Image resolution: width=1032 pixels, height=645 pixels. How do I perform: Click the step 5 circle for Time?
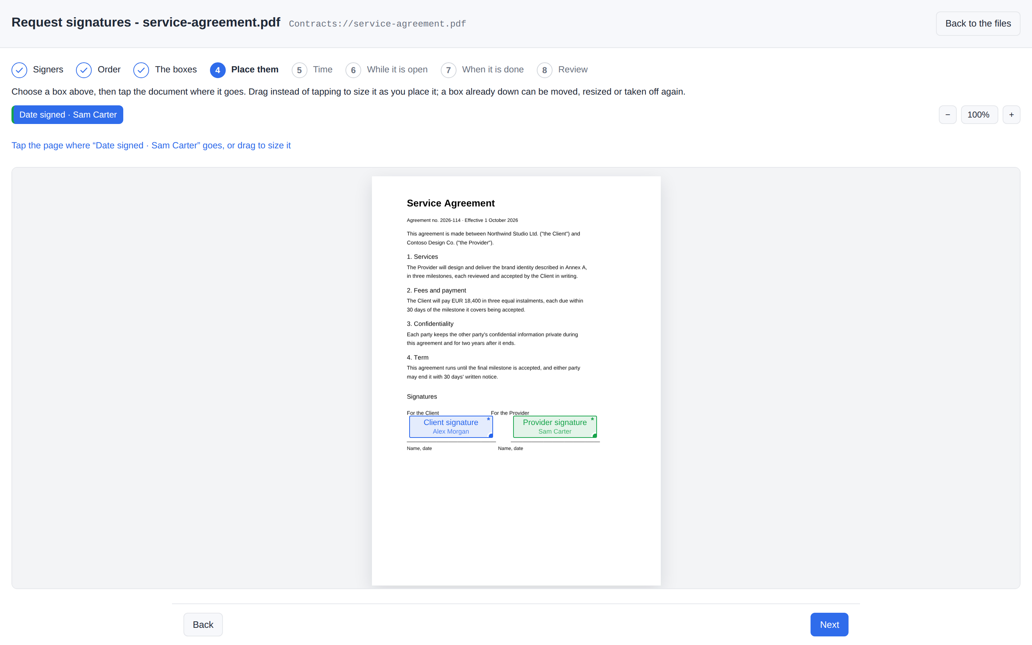point(299,70)
